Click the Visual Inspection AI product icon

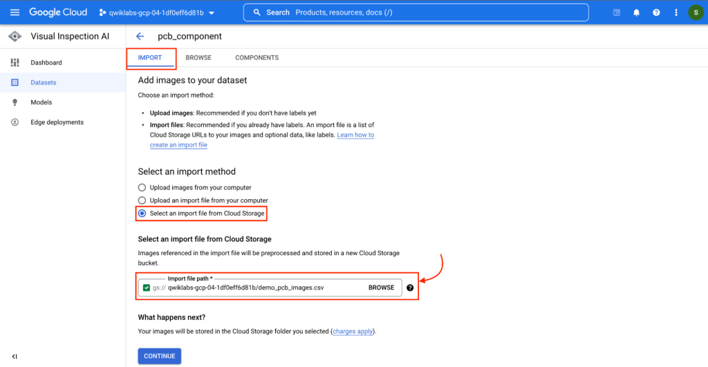(15, 37)
